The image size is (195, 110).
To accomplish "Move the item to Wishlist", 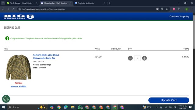I will (x=19, y=86).
